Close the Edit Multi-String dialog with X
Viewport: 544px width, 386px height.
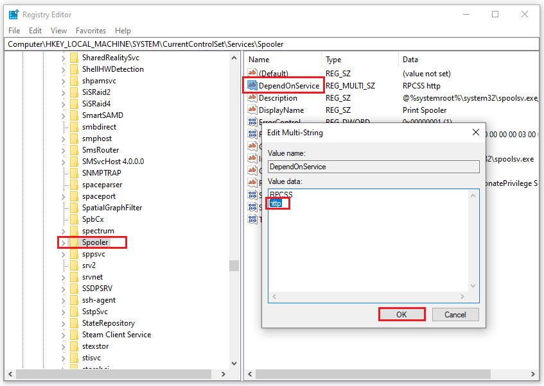coord(476,132)
